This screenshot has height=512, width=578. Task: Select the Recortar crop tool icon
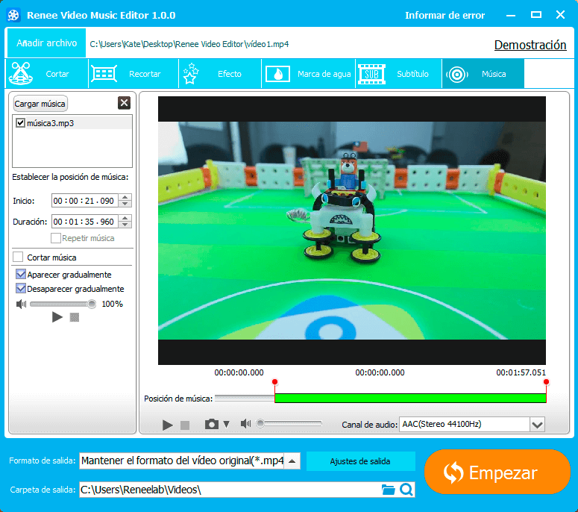point(104,74)
